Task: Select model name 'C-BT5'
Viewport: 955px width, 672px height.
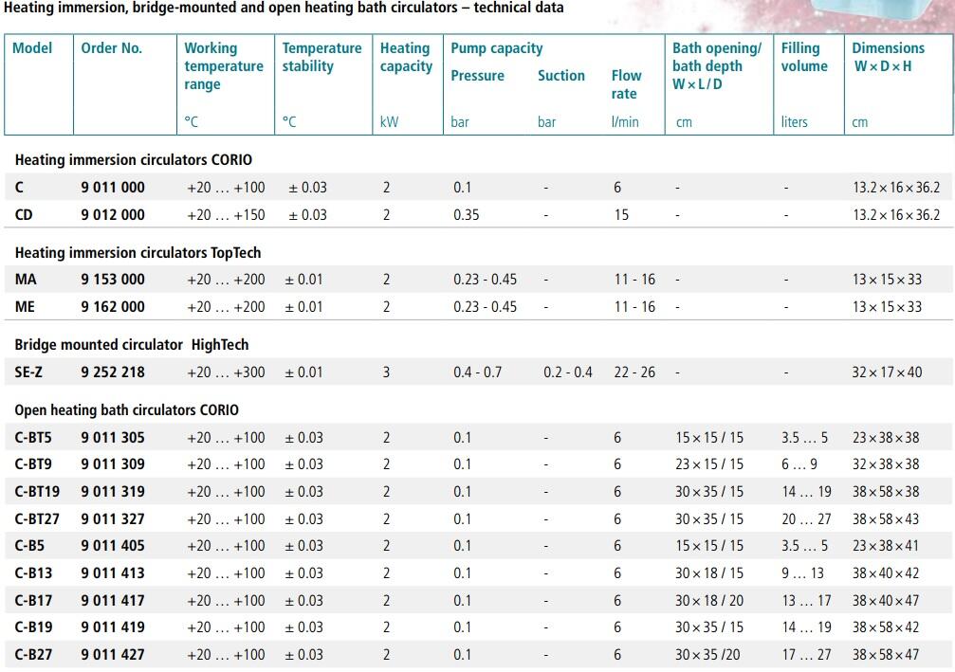Action: [x=33, y=438]
